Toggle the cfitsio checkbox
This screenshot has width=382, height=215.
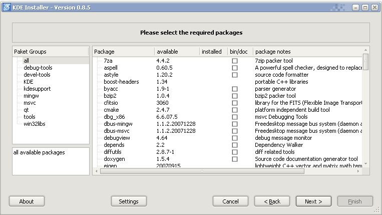coord(235,103)
